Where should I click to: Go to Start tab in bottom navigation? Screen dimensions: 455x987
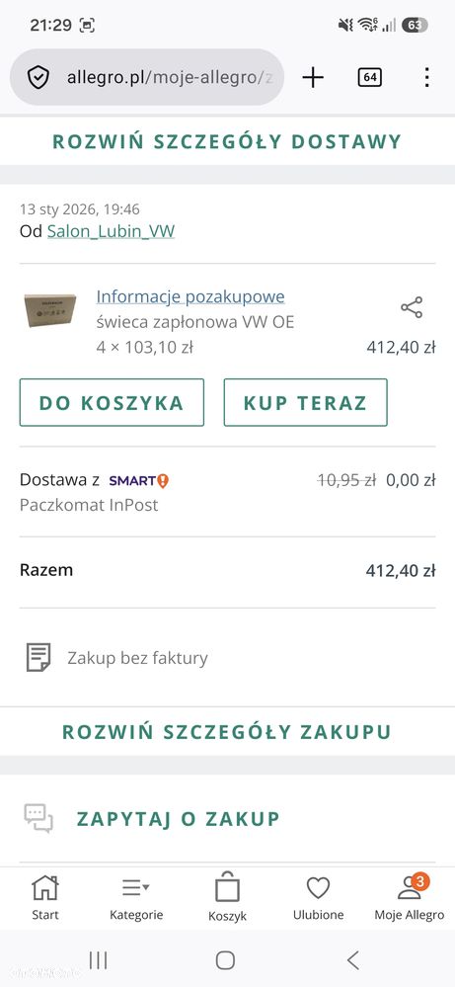click(45, 897)
